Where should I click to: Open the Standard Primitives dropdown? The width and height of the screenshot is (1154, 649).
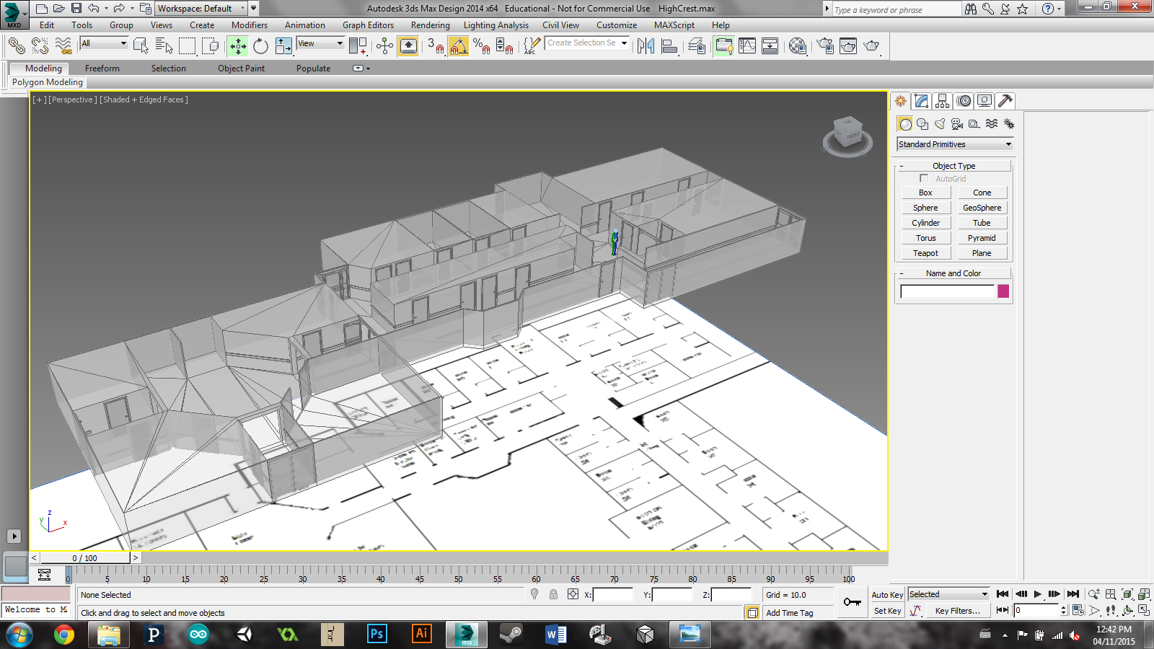954,144
